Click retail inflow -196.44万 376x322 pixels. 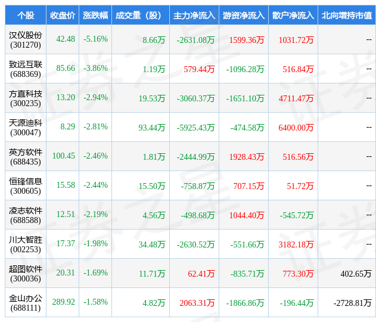point(297,303)
